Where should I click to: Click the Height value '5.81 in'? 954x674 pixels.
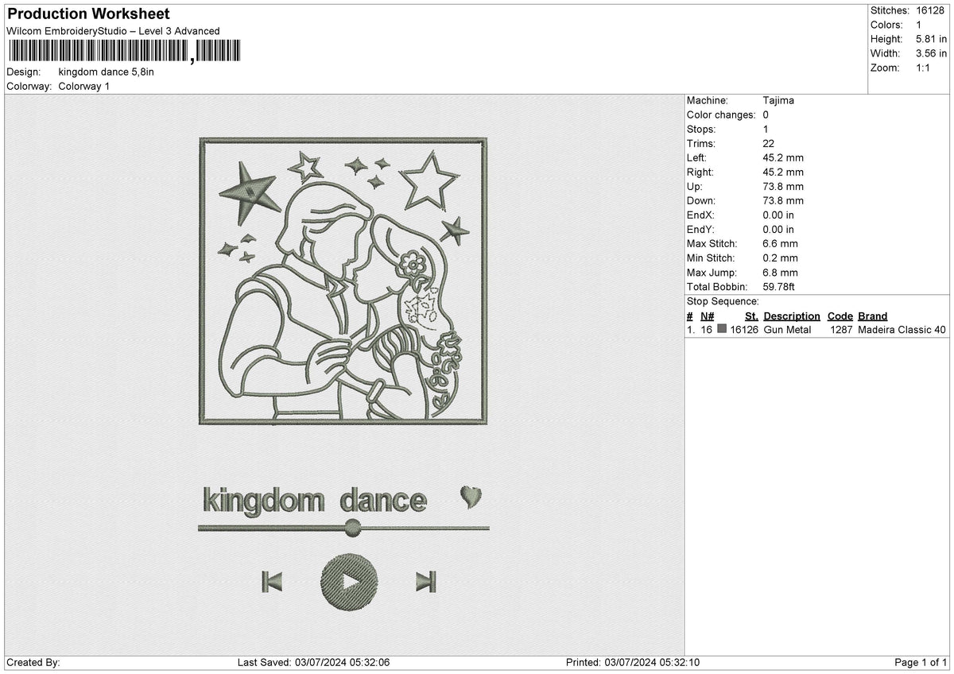(932, 39)
